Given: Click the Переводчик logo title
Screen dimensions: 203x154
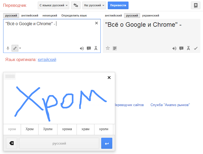Looking at the screenshot, I should pyautogui.click(x=15, y=5).
